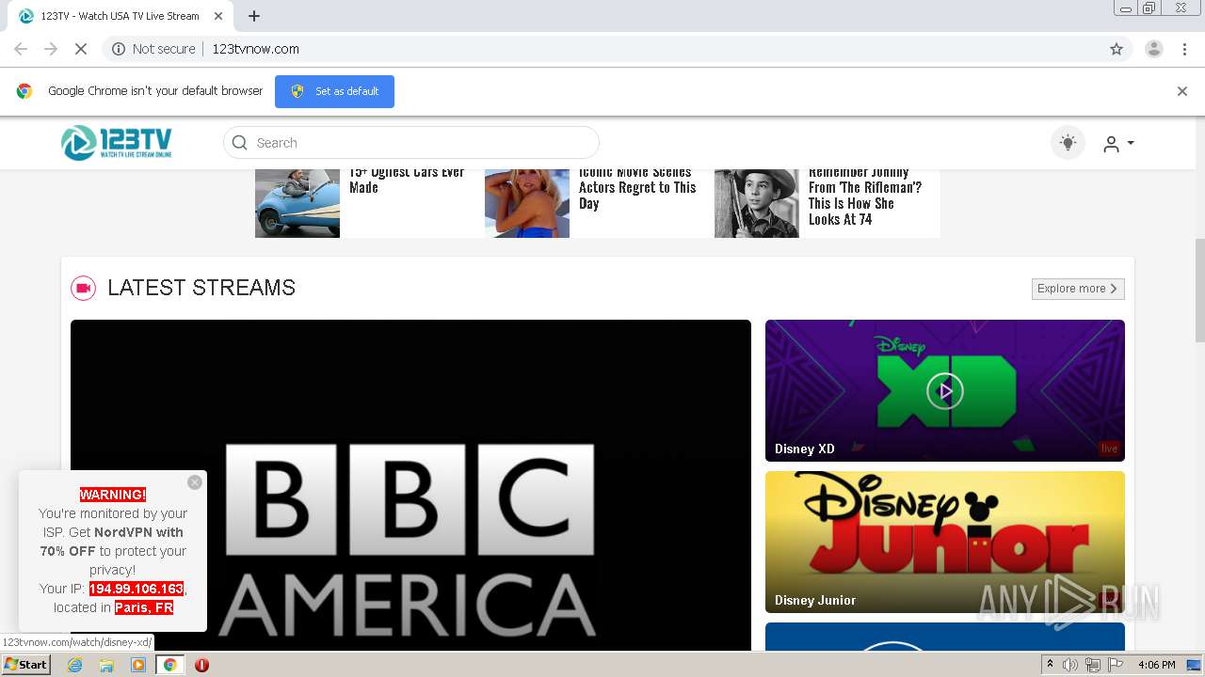Viewport: 1205px width, 677px height.
Task: Click the Paris, FR location text
Action: [x=144, y=607]
